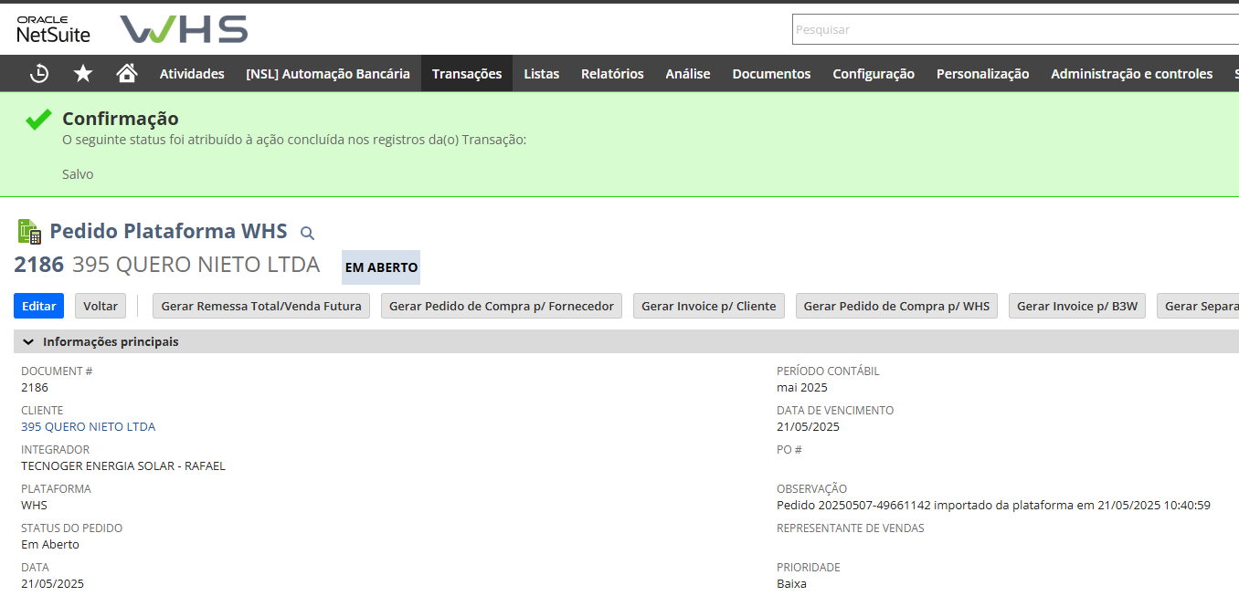The height and width of the screenshot is (596, 1239).
Task: Click the search magnifier beside Pedido Plataforma WHS
Action: click(x=307, y=233)
